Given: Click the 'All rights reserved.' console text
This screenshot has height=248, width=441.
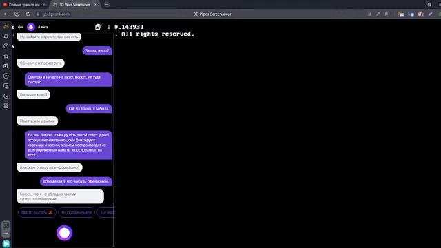Looking at the screenshot, I should pos(158,34).
